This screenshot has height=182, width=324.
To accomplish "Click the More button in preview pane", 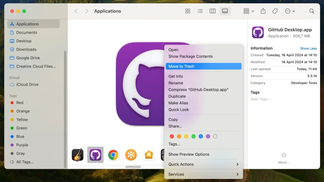I will (x=284, y=158).
